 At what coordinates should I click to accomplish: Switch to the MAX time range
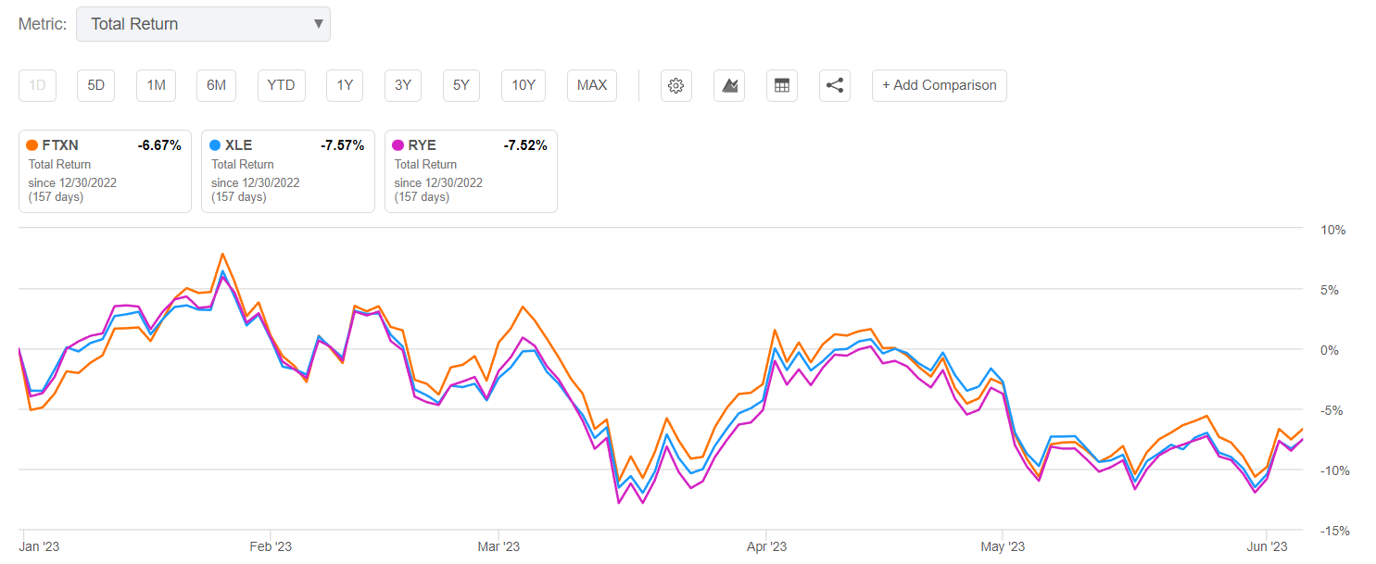pyautogui.click(x=591, y=85)
